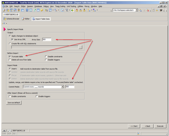Click the calendar-style window toolbar icon

point(62,10)
